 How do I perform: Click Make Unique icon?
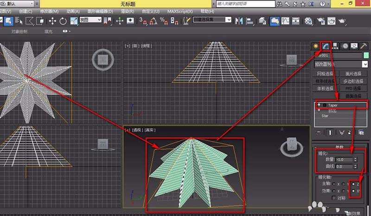click(341, 133)
